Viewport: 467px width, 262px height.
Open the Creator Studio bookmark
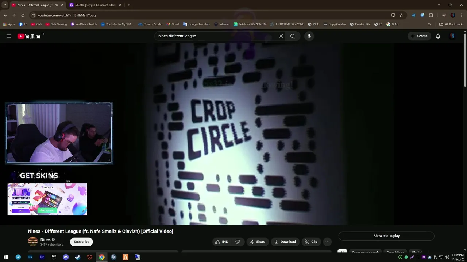pyautogui.click(x=150, y=24)
